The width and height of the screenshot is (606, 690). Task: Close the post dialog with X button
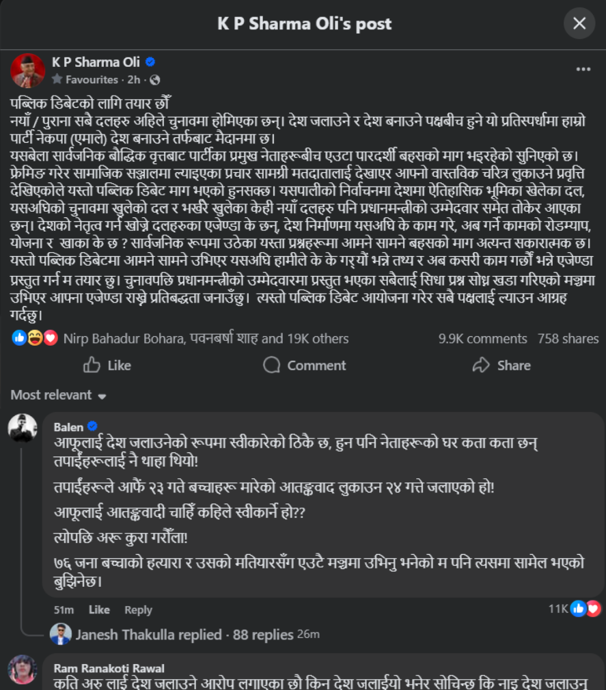(x=579, y=23)
